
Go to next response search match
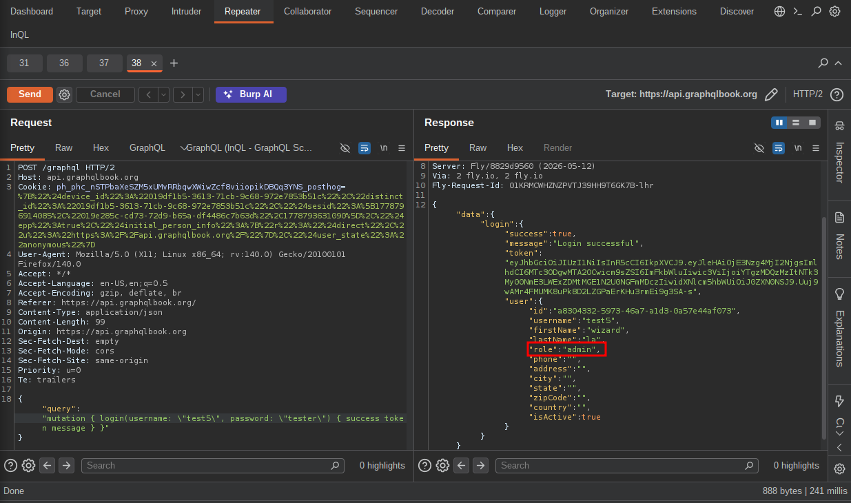[480, 465]
